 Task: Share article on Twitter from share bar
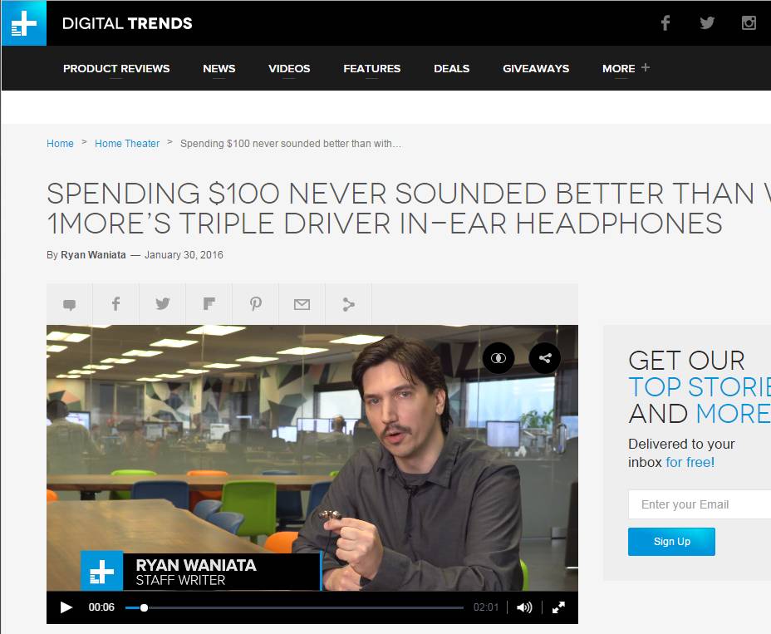coord(162,304)
